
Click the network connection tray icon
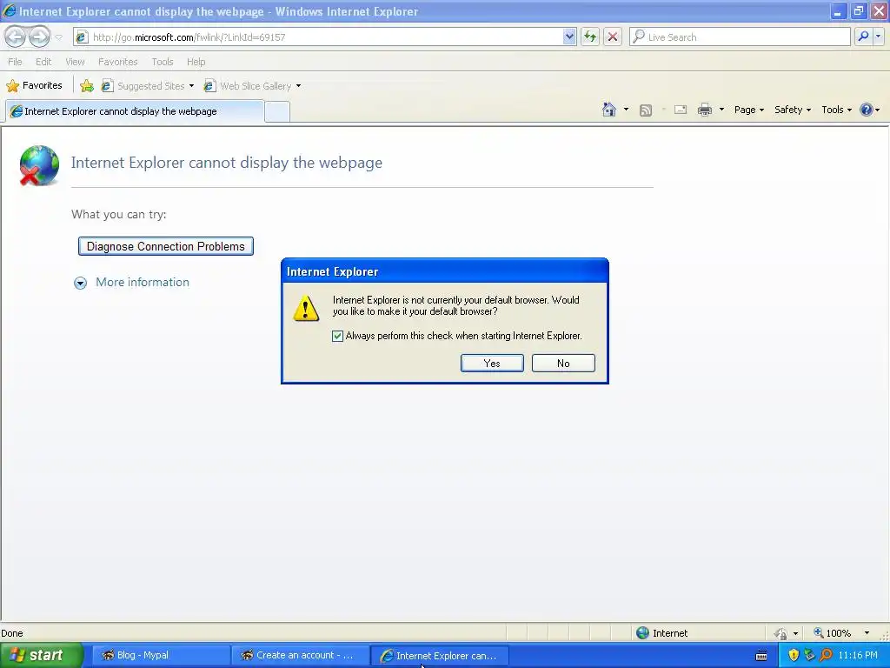click(809, 655)
